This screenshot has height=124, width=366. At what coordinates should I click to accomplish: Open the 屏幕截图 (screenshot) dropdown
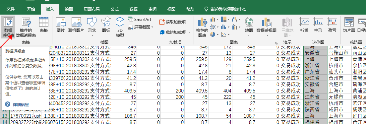pos(141,27)
